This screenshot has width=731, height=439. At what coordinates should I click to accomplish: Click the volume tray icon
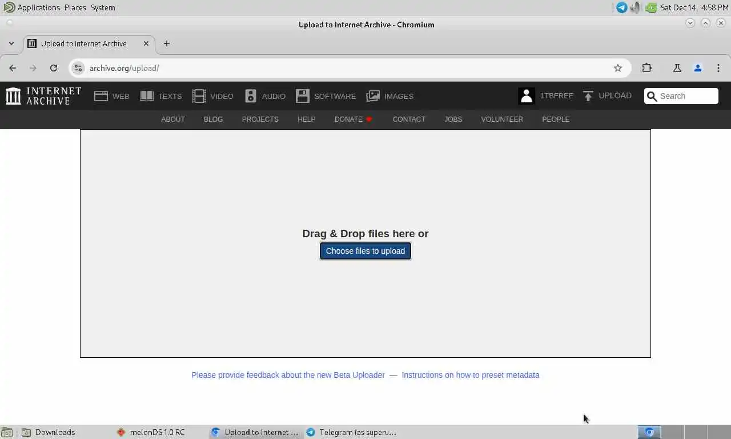tap(635, 7)
